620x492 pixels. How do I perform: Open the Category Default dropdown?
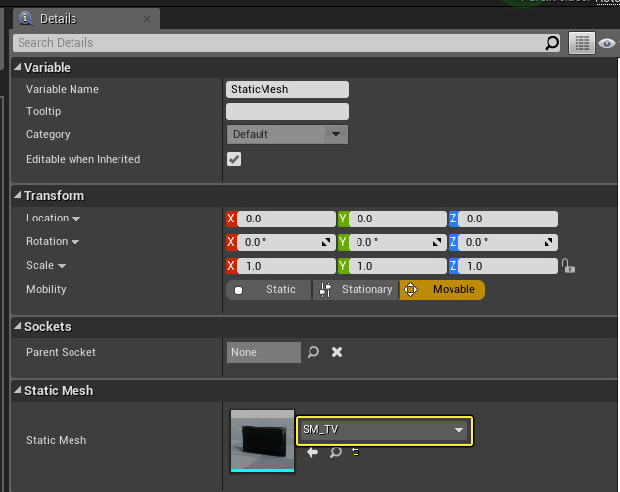click(287, 135)
